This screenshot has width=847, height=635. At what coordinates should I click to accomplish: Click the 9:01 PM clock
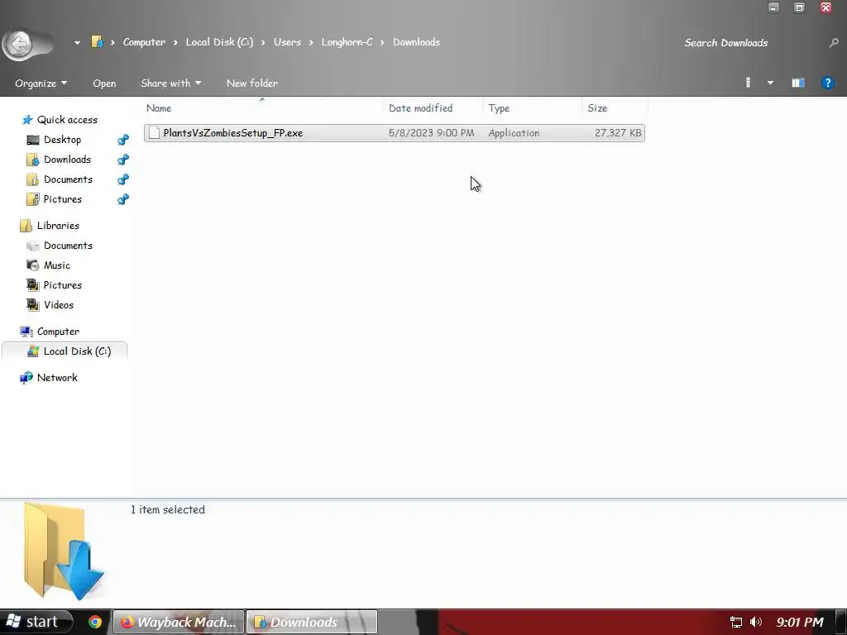(x=800, y=623)
